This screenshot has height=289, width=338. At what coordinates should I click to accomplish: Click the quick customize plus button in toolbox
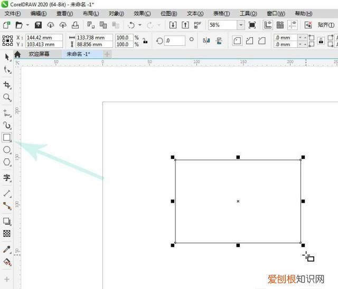(x=7, y=279)
